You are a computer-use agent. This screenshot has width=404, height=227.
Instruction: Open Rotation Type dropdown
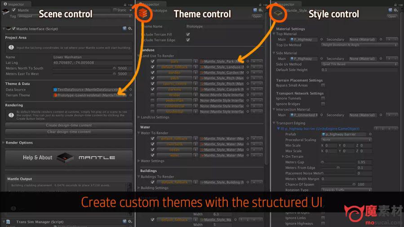click(x=346, y=190)
